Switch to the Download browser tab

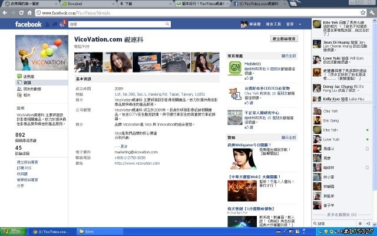[88, 4]
